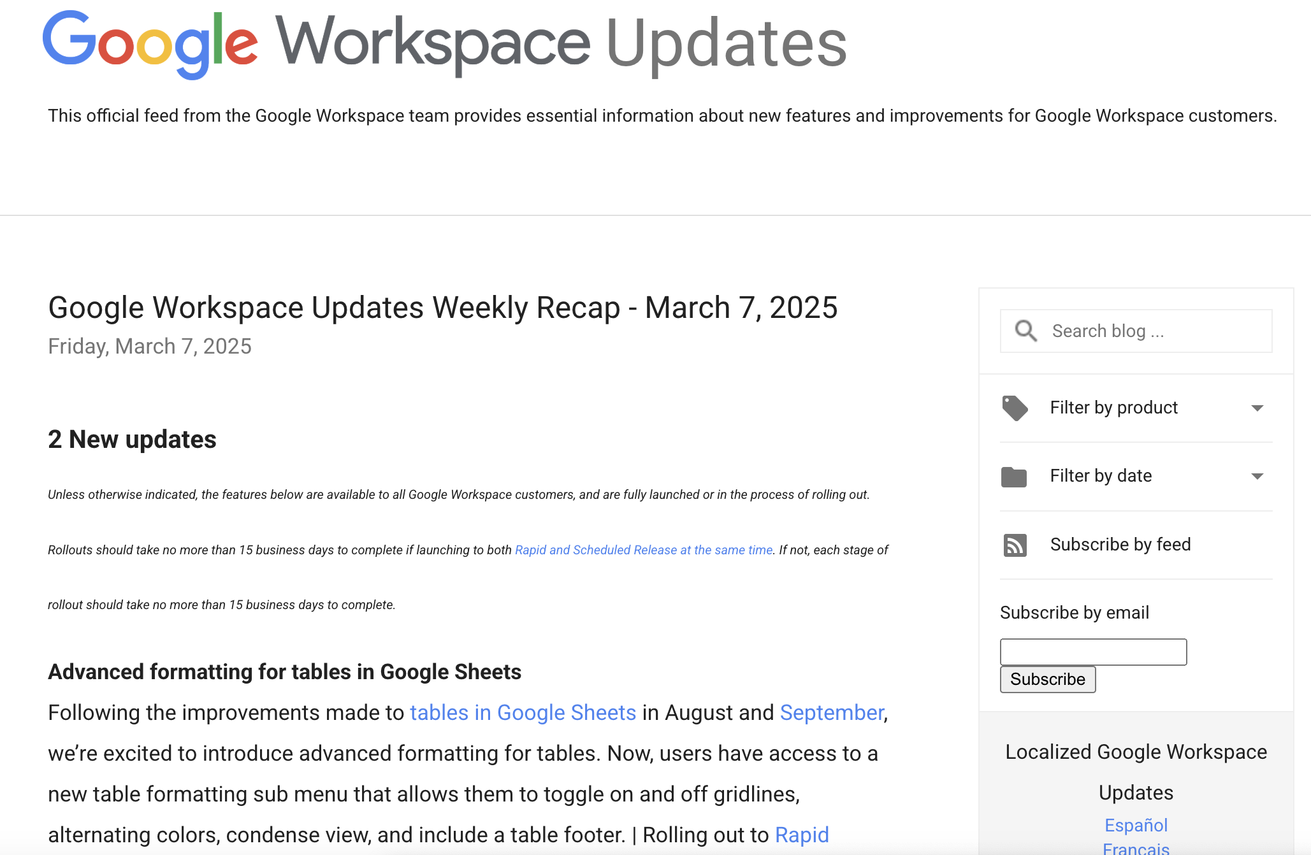The width and height of the screenshot is (1311, 855).
Task: Open the Français localized updates page
Action: [x=1136, y=849]
